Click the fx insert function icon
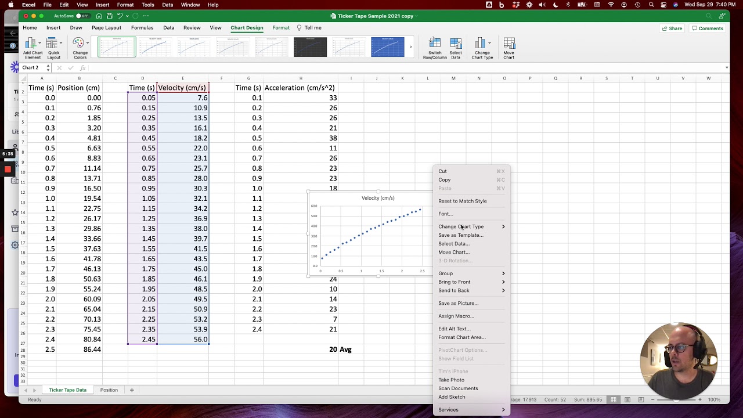743x418 pixels. [82, 68]
